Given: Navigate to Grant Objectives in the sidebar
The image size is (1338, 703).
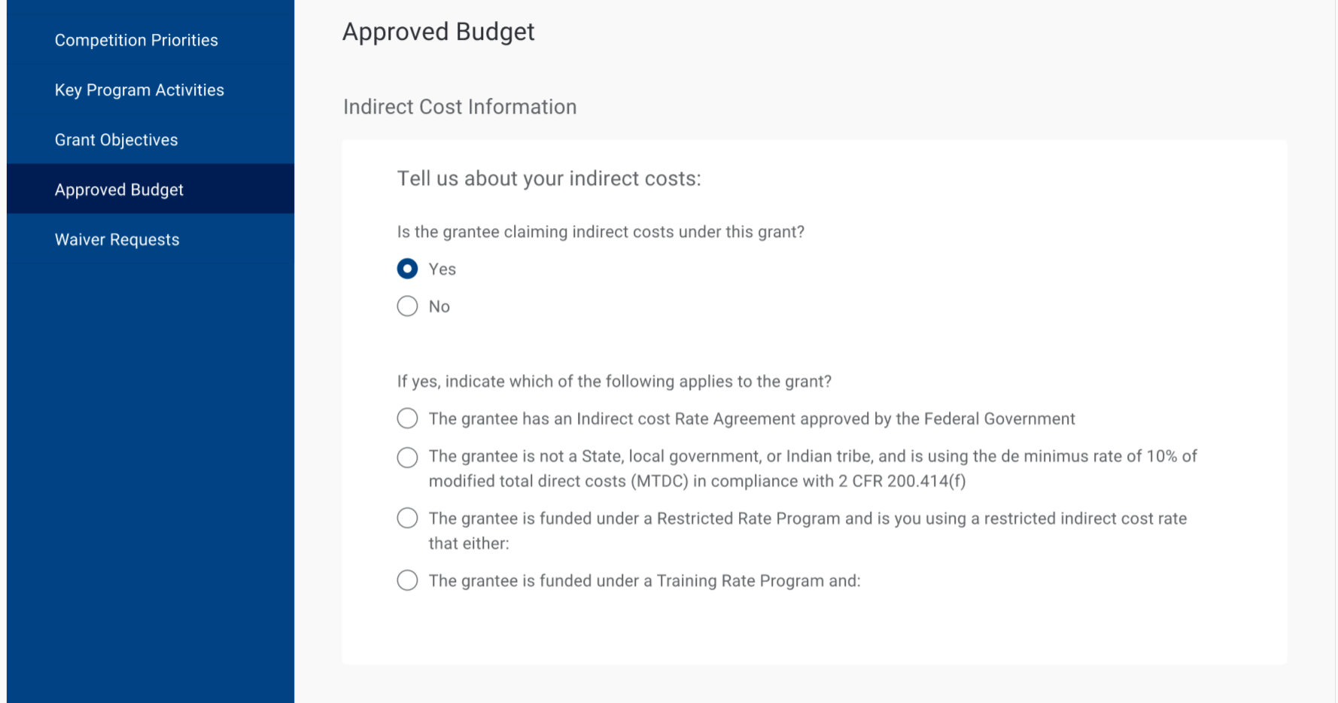Looking at the screenshot, I should (x=116, y=140).
